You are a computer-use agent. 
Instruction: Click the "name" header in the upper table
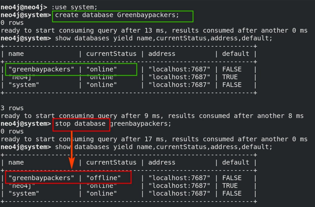(x=16, y=54)
